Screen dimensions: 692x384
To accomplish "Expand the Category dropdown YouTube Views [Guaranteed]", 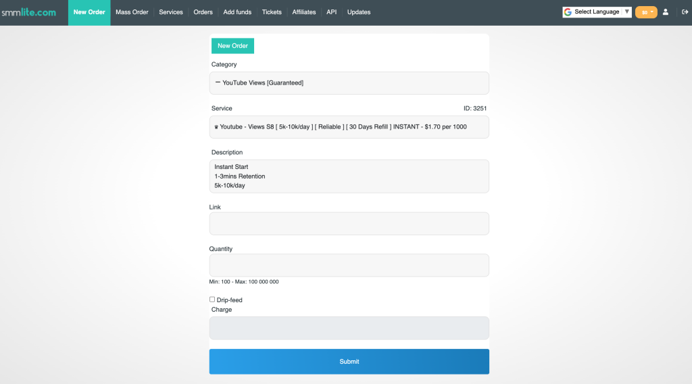I will [x=349, y=83].
